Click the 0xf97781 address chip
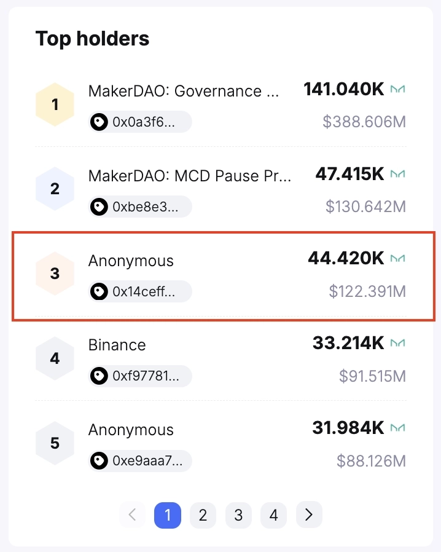 coord(139,376)
